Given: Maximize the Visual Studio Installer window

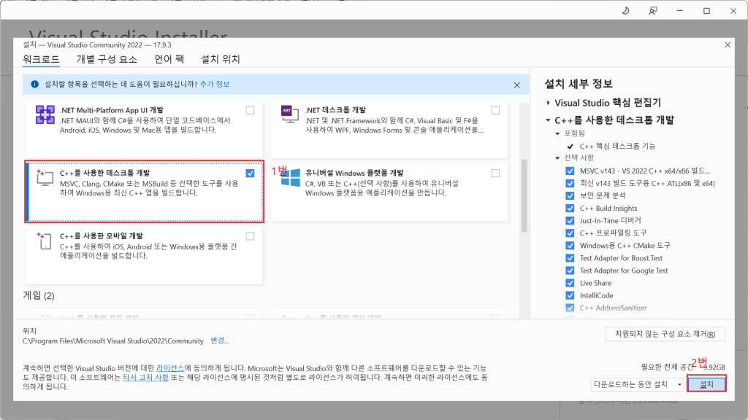Looking at the screenshot, I should point(706,10).
